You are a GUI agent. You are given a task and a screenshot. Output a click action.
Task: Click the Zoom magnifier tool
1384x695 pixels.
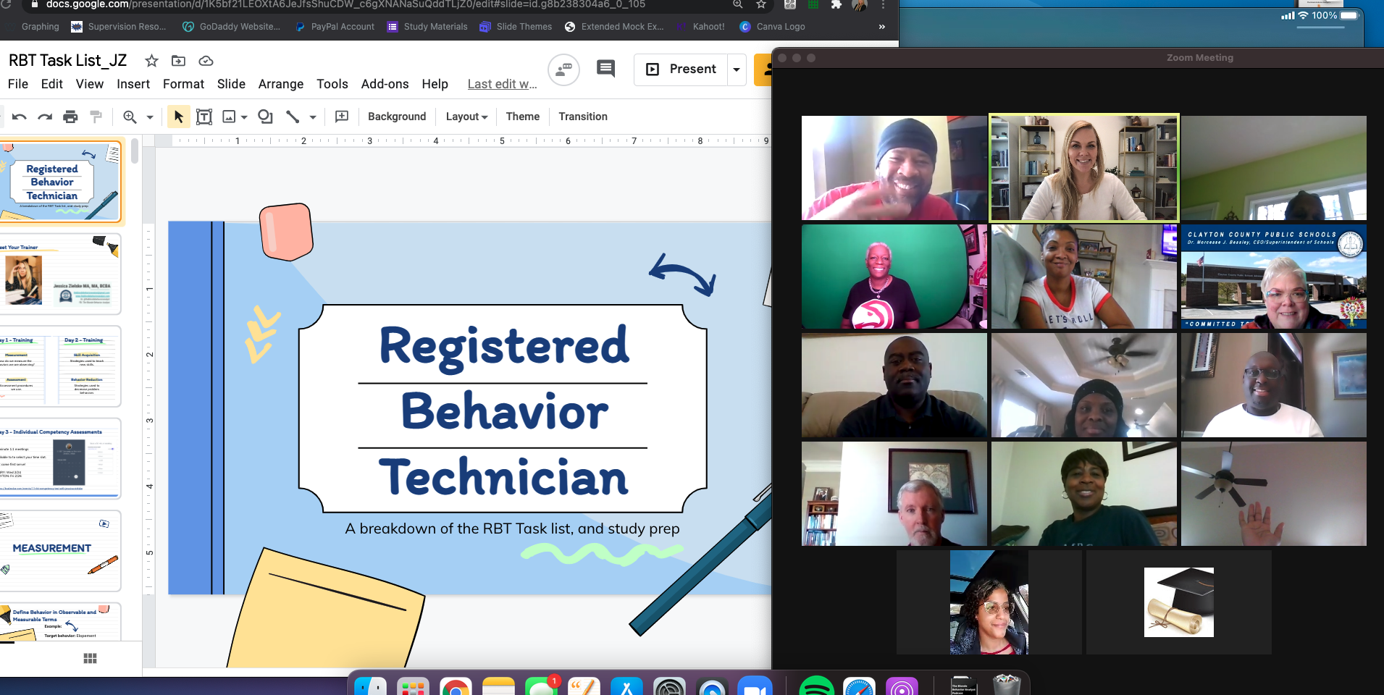coord(130,117)
